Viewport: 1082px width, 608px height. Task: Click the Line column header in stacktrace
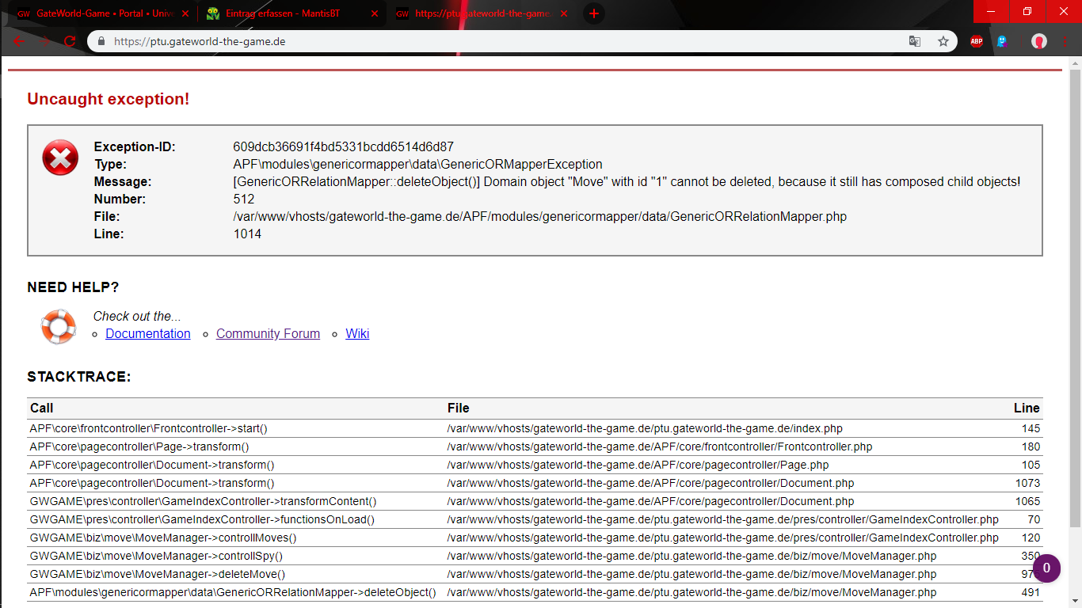(1027, 408)
